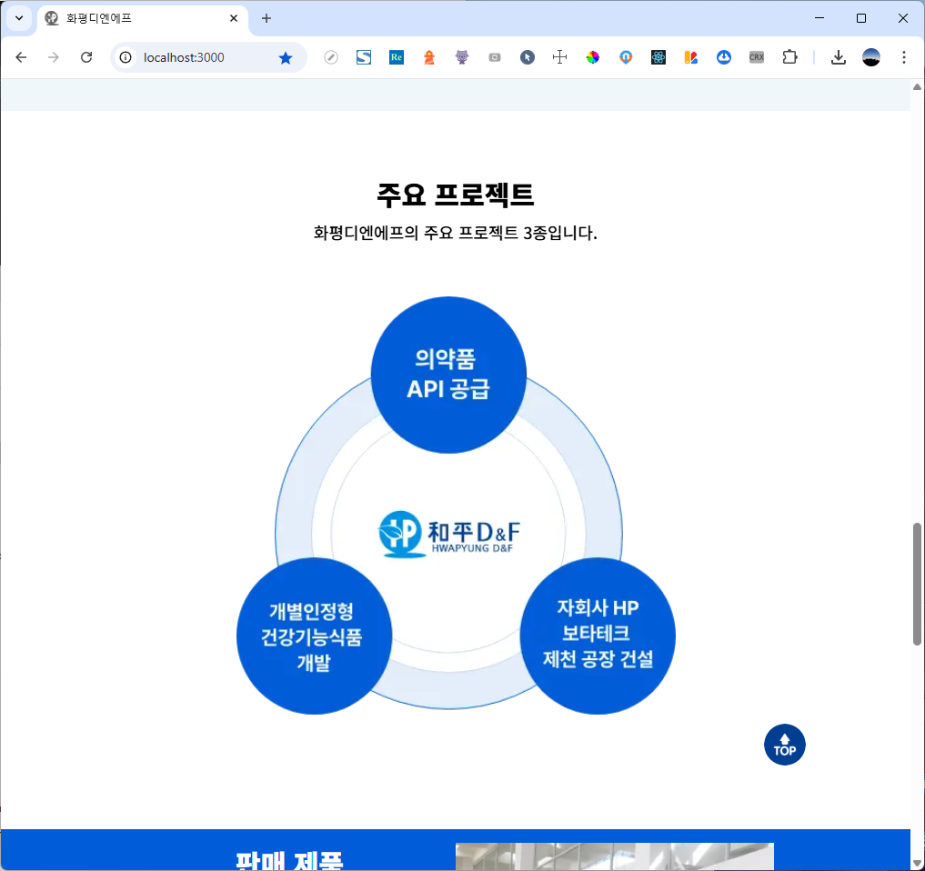
Task: Click the blue 'Re' extension icon
Action: tap(397, 57)
